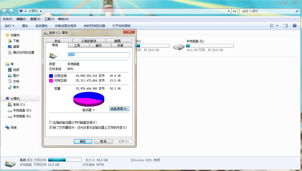Click the Network icon in sidebar
This screenshot has height=171, width=302.
click(7, 127)
